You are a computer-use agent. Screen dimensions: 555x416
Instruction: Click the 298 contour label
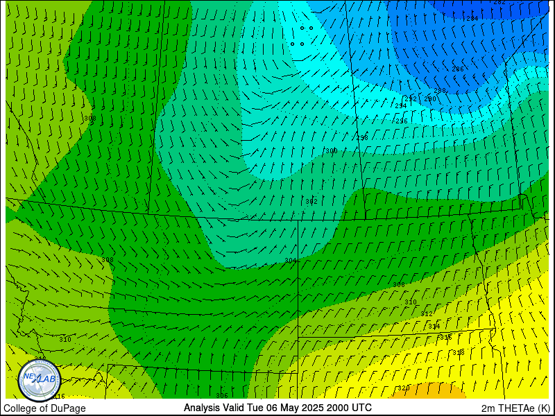362,137
